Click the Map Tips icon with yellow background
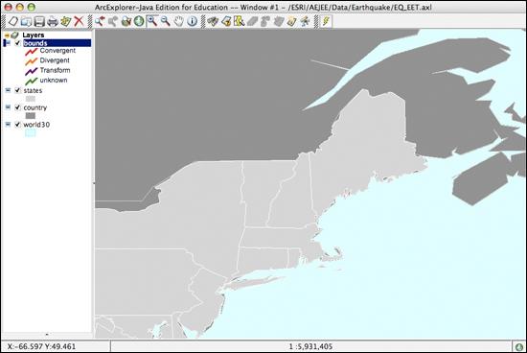 pos(239,21)
